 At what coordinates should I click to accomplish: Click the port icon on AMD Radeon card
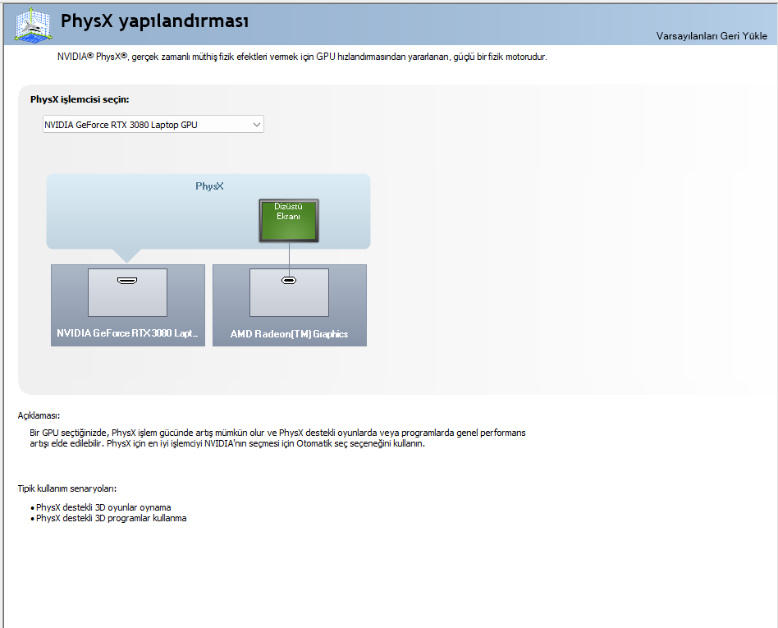289,281
